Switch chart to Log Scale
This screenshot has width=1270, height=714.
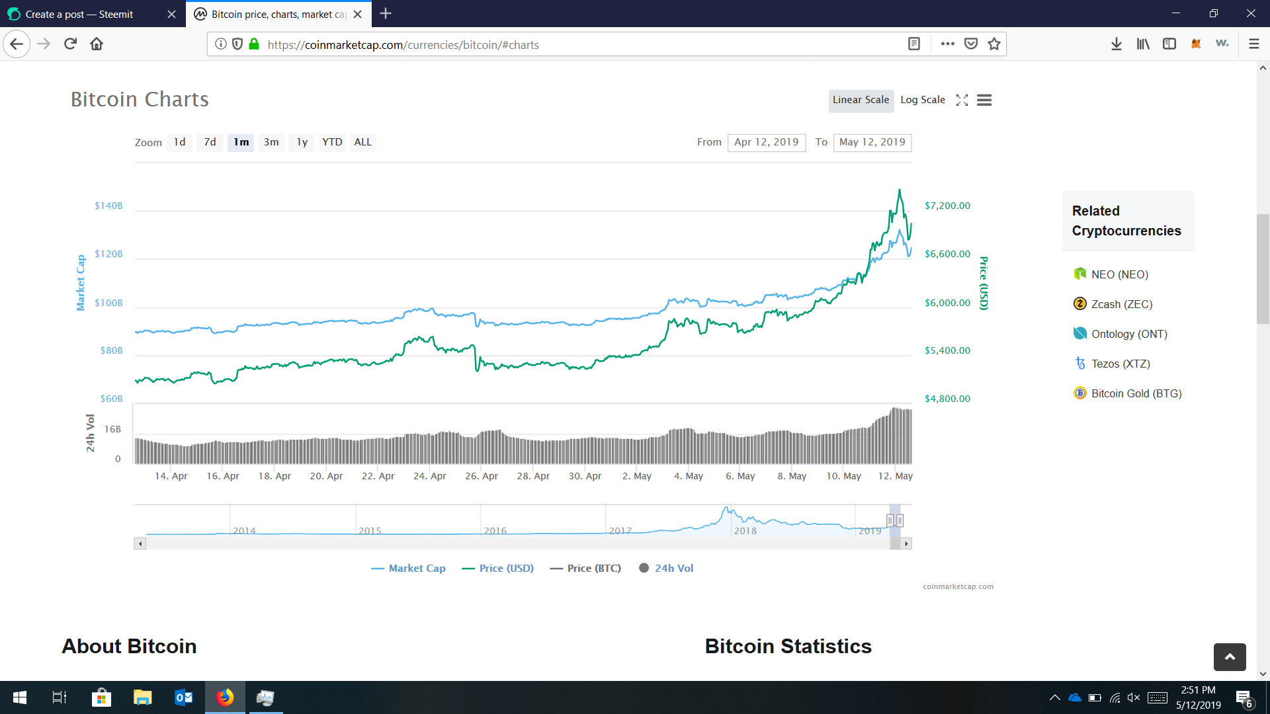click(922, 100)
